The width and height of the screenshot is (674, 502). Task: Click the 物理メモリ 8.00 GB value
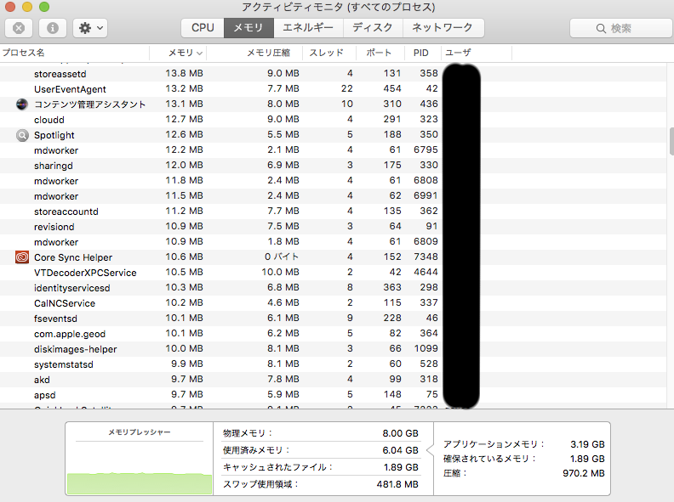click(400, 433)
